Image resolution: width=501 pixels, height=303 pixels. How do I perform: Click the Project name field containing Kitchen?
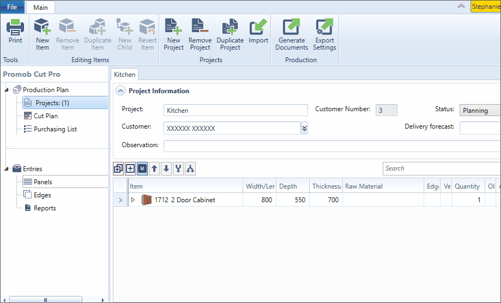coord(236,111)
